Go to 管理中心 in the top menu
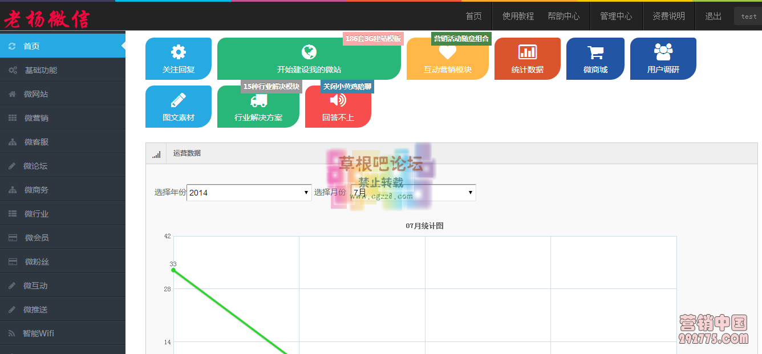The height and width of the screenshot is (354, 762). 616,16
